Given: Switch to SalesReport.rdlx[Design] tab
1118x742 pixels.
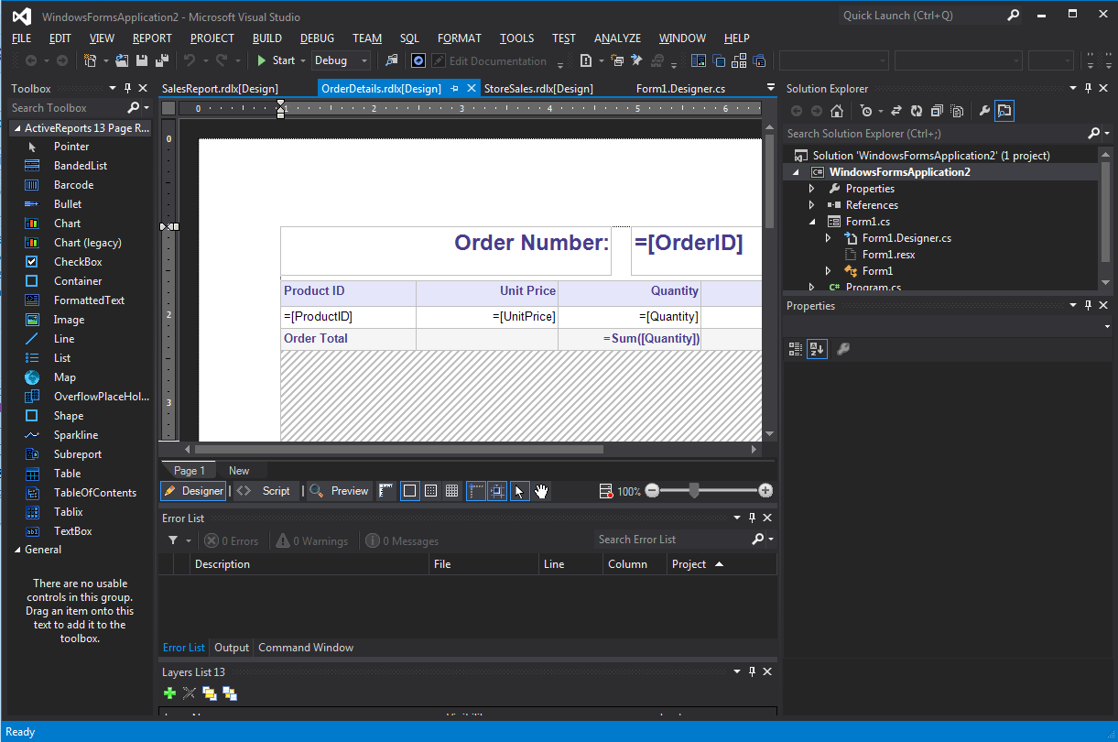Looking at the screenshot, I should pyautogui.click(x=220, y=89).
